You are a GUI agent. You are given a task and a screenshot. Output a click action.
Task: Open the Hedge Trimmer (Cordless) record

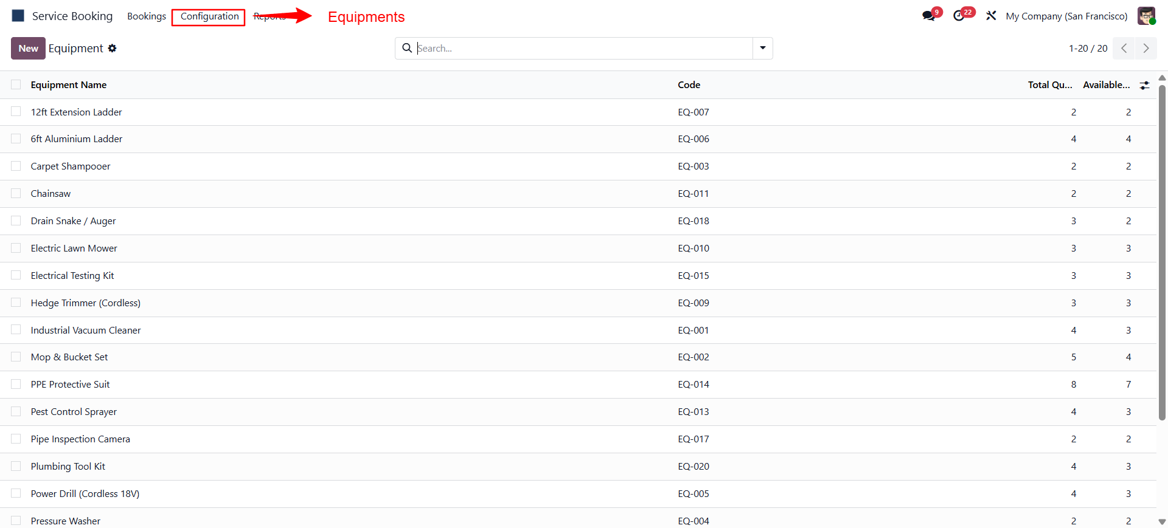coord(86,303)
